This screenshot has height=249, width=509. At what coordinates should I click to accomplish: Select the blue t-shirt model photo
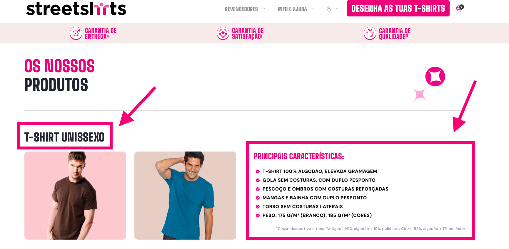point(185,196)
